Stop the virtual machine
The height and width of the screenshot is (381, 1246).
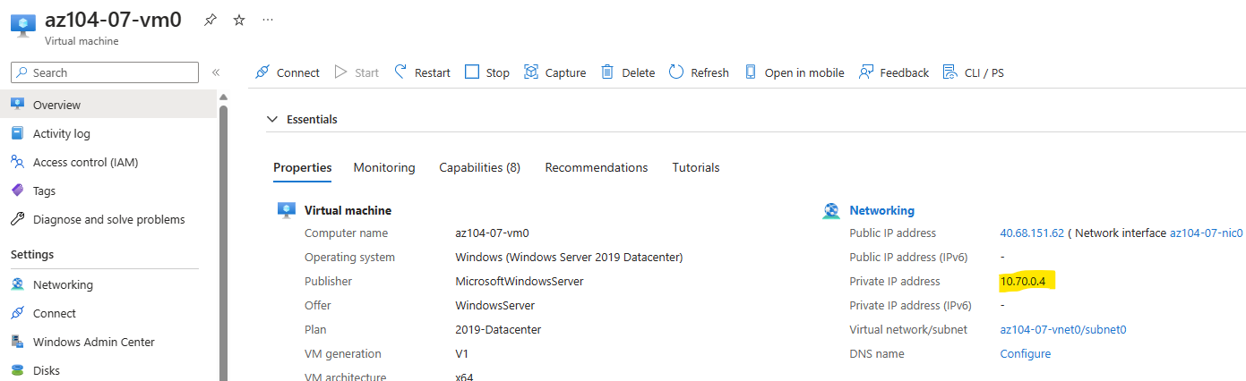[x=487, y=72]
